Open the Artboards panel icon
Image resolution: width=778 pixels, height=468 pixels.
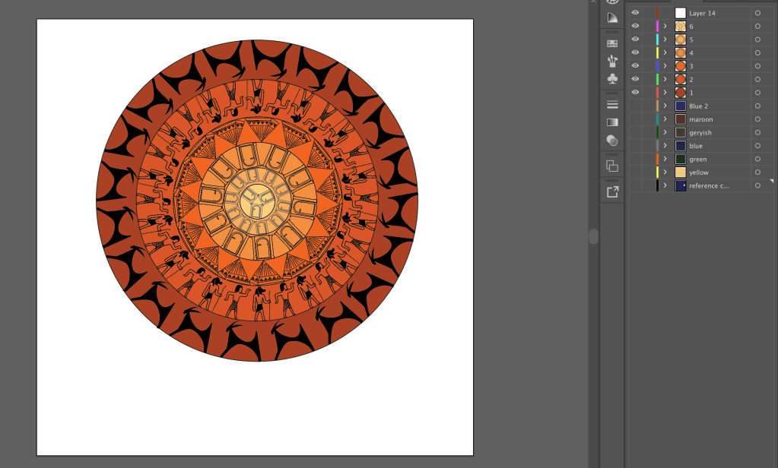pyautogui.click(x=612, y=166)
